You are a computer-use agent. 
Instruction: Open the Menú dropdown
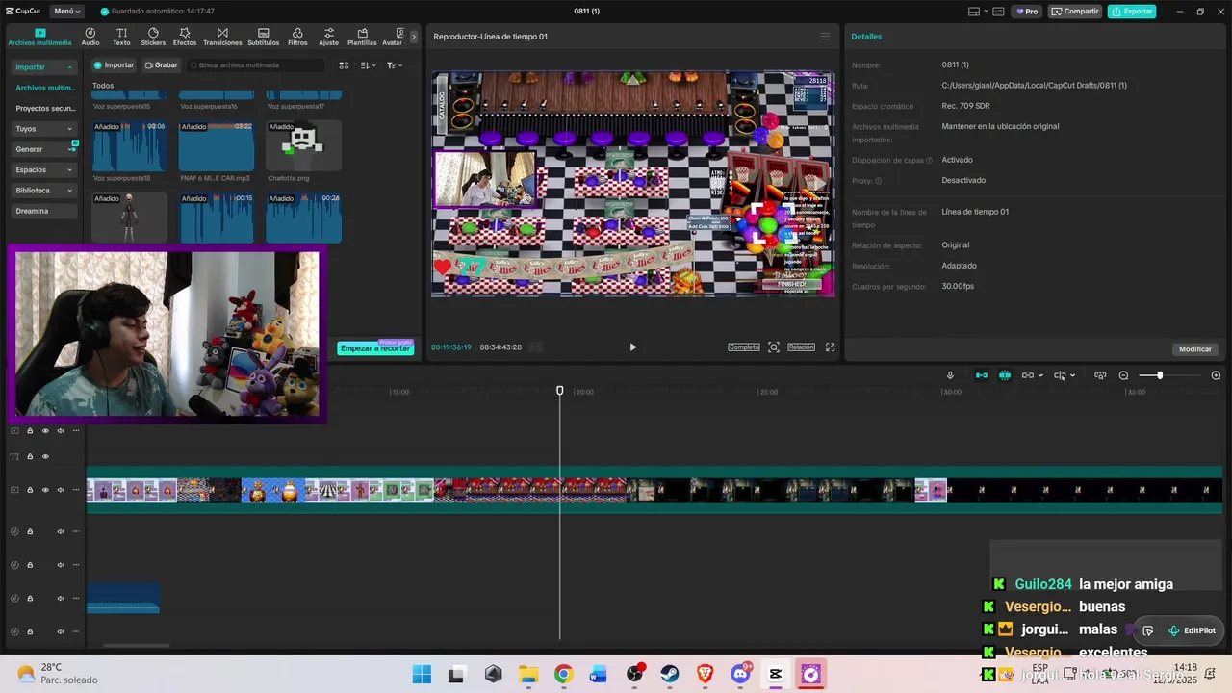67,12
